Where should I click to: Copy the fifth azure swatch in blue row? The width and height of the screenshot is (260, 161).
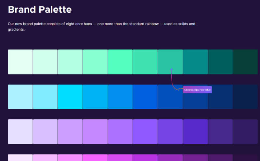point(120,97)
